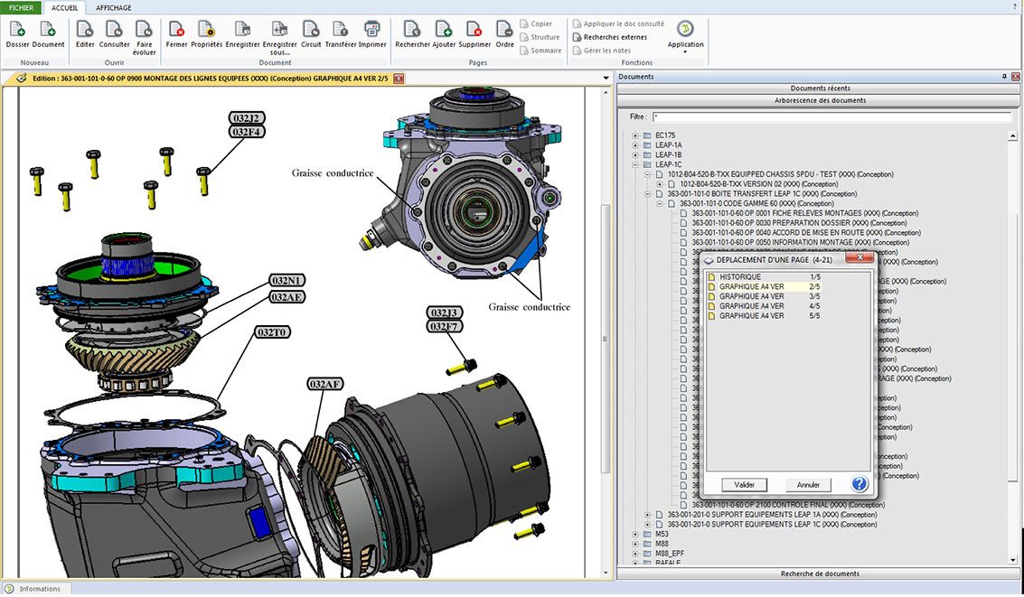Click the Propriétés icon in ribbon
This screenshot has width=1024, height=597.
[x=206, y=30]
